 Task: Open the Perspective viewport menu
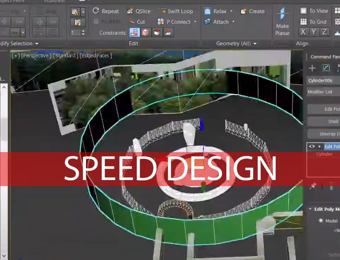point(36,56)
